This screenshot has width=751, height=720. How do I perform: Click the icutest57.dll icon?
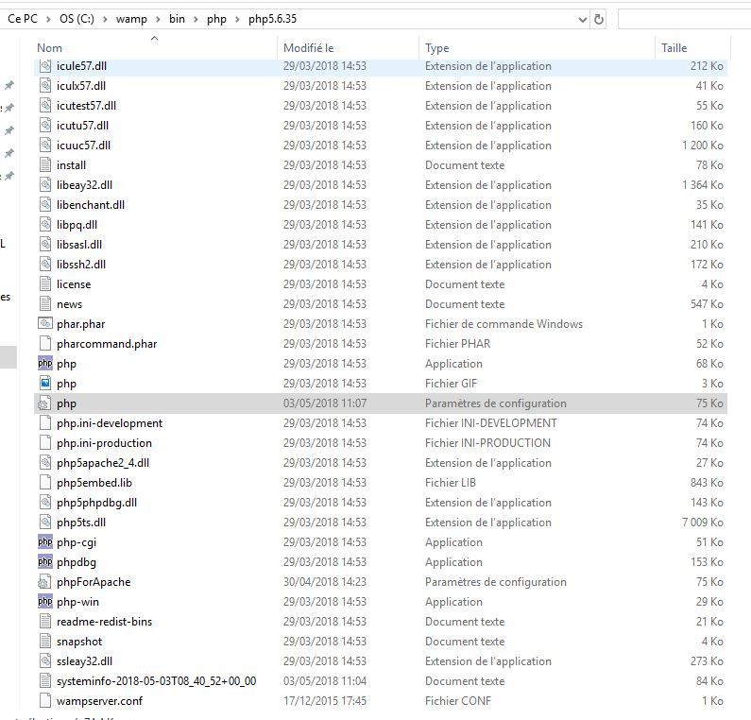pos(45,106)
